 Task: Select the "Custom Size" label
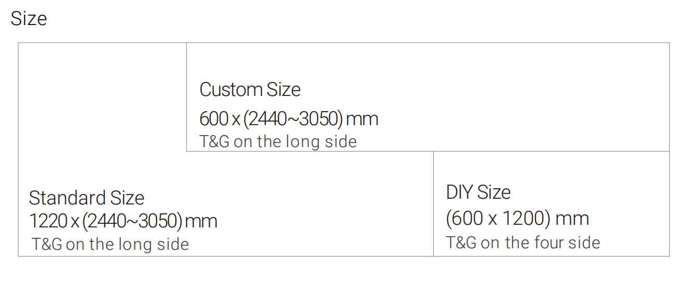pyautogui.click(x=250, y=90)
